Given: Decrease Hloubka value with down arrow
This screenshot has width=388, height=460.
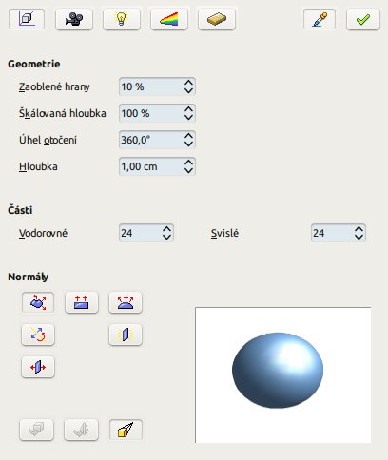Looking at the screenshot, I should pyautogui.click(x=188, y=170).
